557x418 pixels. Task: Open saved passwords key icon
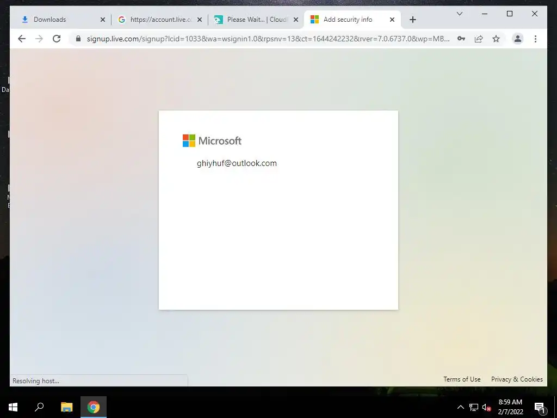pos(461,39)
